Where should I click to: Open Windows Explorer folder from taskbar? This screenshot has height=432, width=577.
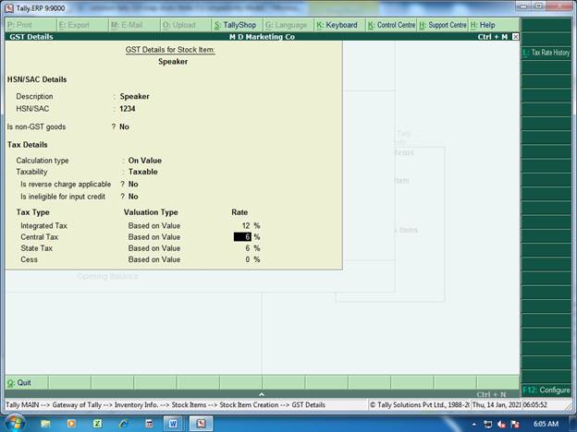45,424
